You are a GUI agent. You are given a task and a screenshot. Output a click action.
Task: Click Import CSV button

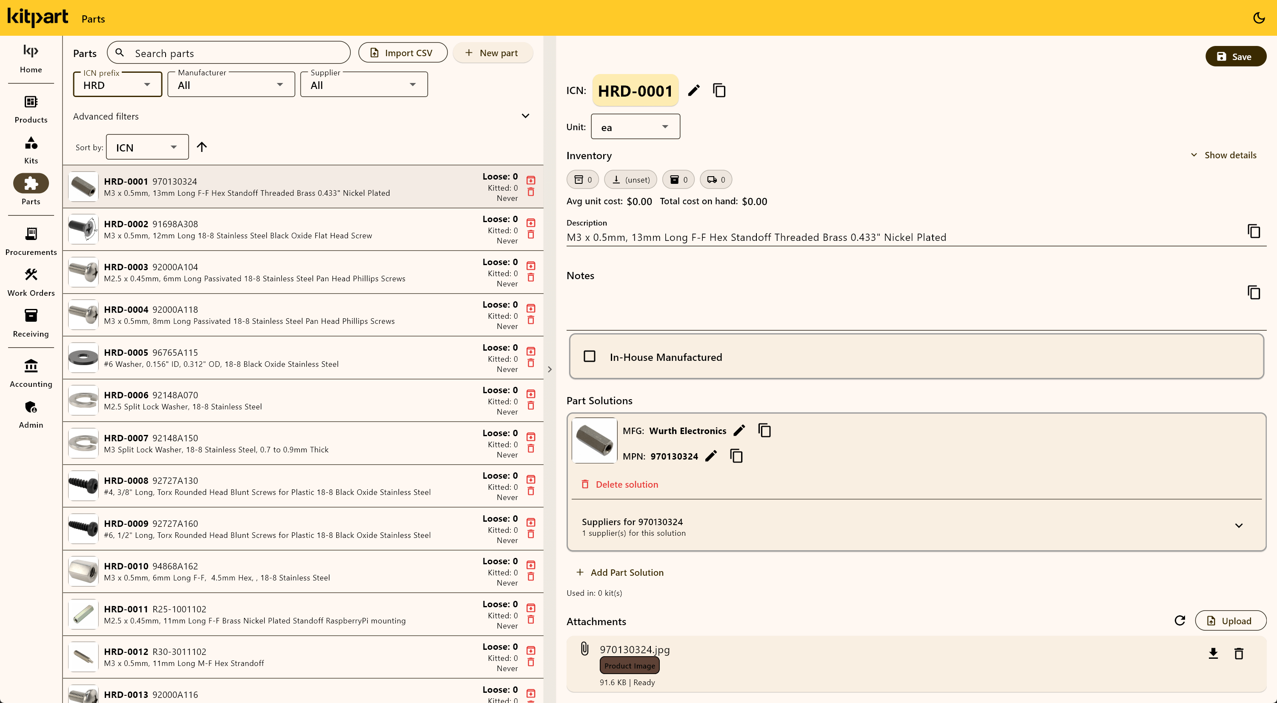click(403, 52)
